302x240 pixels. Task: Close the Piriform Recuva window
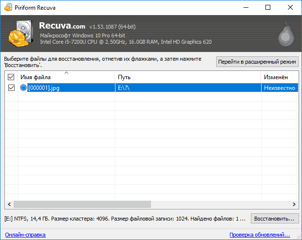click(290, 7)
